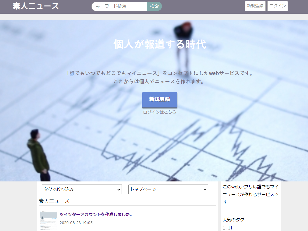Click the 素人ニュース section heading above articles
Image resolution: width=308 pixels, height=231 pixels.
(54, 201)
